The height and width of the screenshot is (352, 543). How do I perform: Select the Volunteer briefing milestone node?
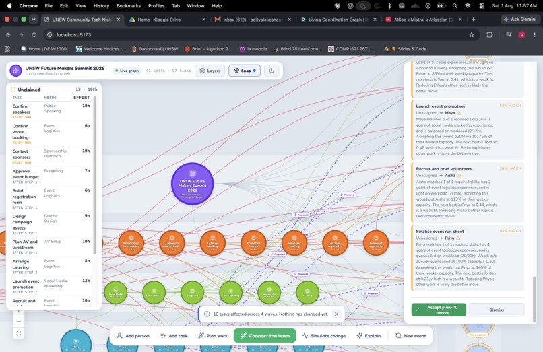tap(294, 243)
